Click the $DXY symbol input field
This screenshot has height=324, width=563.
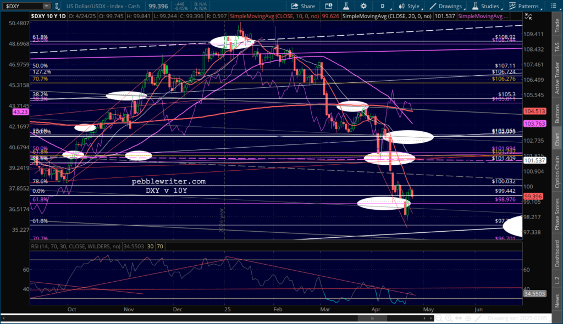[x=22, y=6]
